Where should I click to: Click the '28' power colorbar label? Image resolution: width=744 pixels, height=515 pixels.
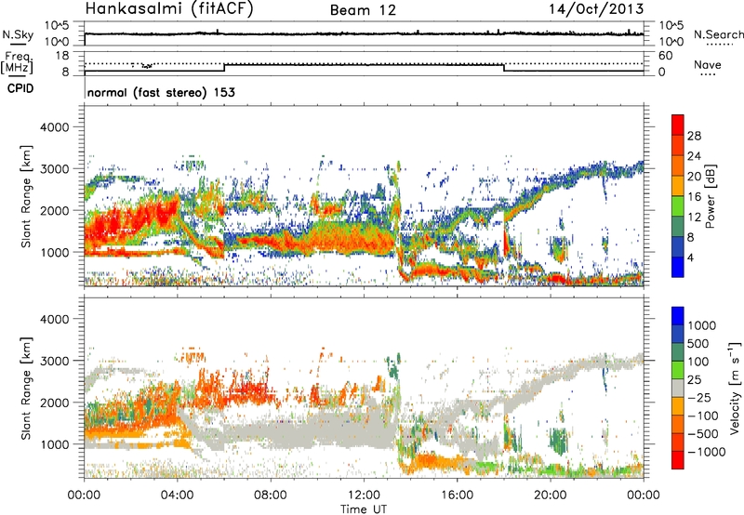(694, 136)
